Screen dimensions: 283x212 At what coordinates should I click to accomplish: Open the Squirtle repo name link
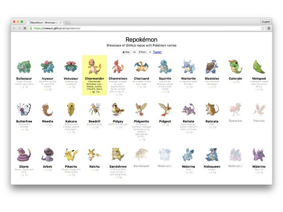click(165, 78)
